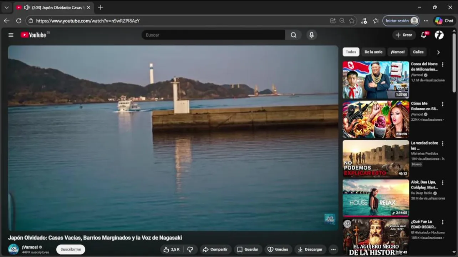Open options for ¿Qué Fue La Edad video
Image resolution: width=458 pixels, height=257 pixels.
pos(443,222)
